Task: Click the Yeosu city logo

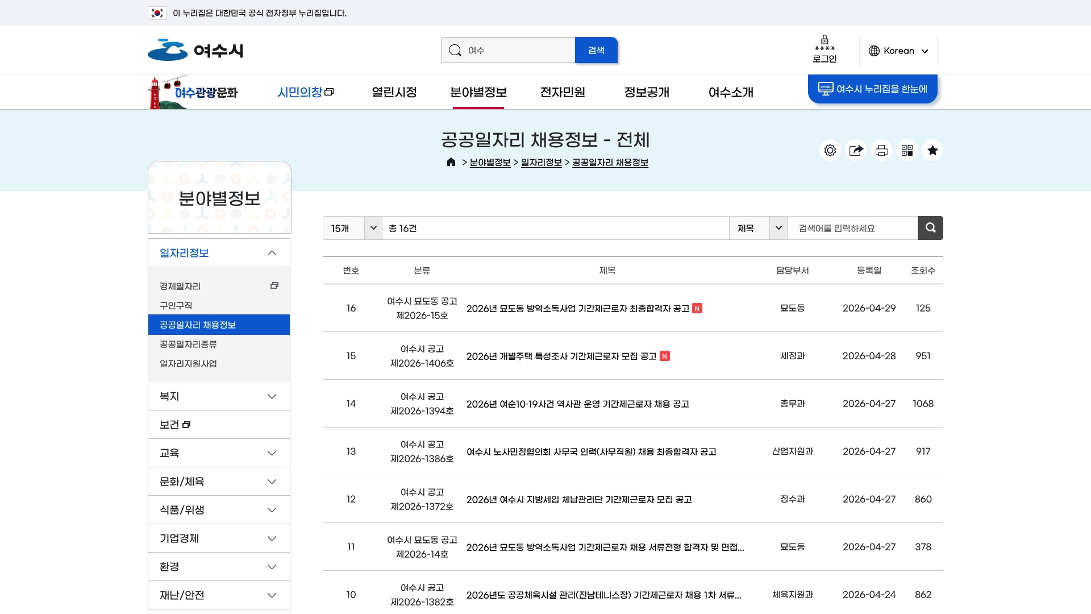Action: click(195, 50)
